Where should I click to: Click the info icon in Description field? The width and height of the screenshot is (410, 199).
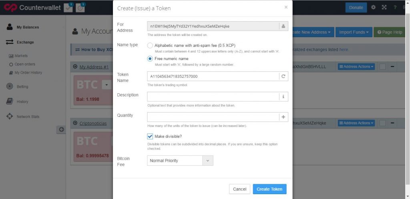point(283,97)
